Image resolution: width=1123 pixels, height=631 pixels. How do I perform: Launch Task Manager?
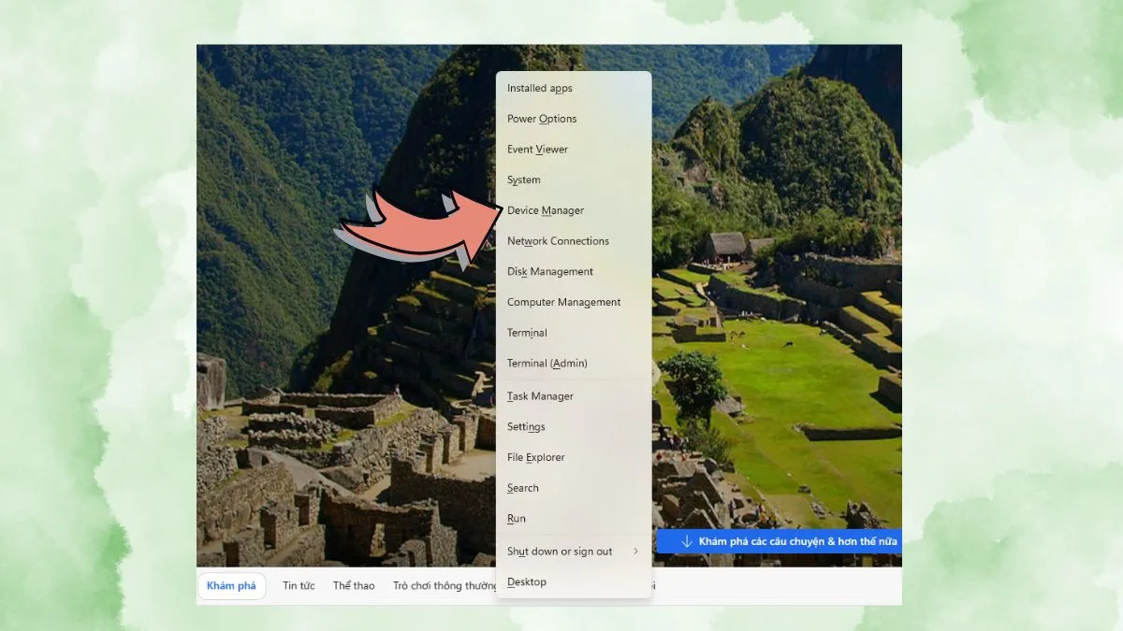(540, 395)
